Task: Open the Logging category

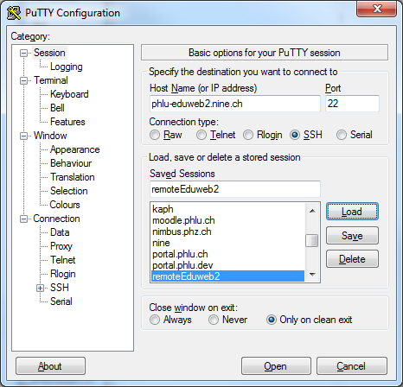Action: point(67,67)
